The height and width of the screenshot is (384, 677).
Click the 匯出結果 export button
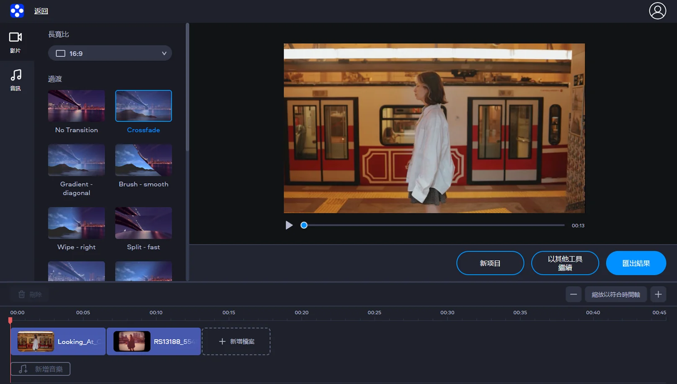(636, 263)
